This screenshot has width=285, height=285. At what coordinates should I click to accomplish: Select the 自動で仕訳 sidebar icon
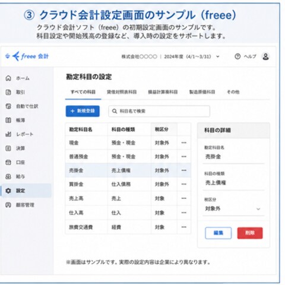(x=8, y=106)
